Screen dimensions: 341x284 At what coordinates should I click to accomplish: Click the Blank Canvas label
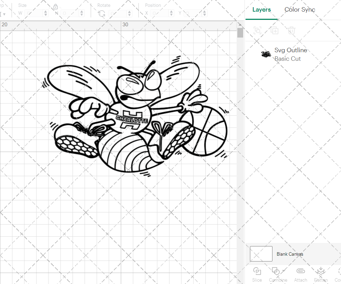click(x=290, y=254)
